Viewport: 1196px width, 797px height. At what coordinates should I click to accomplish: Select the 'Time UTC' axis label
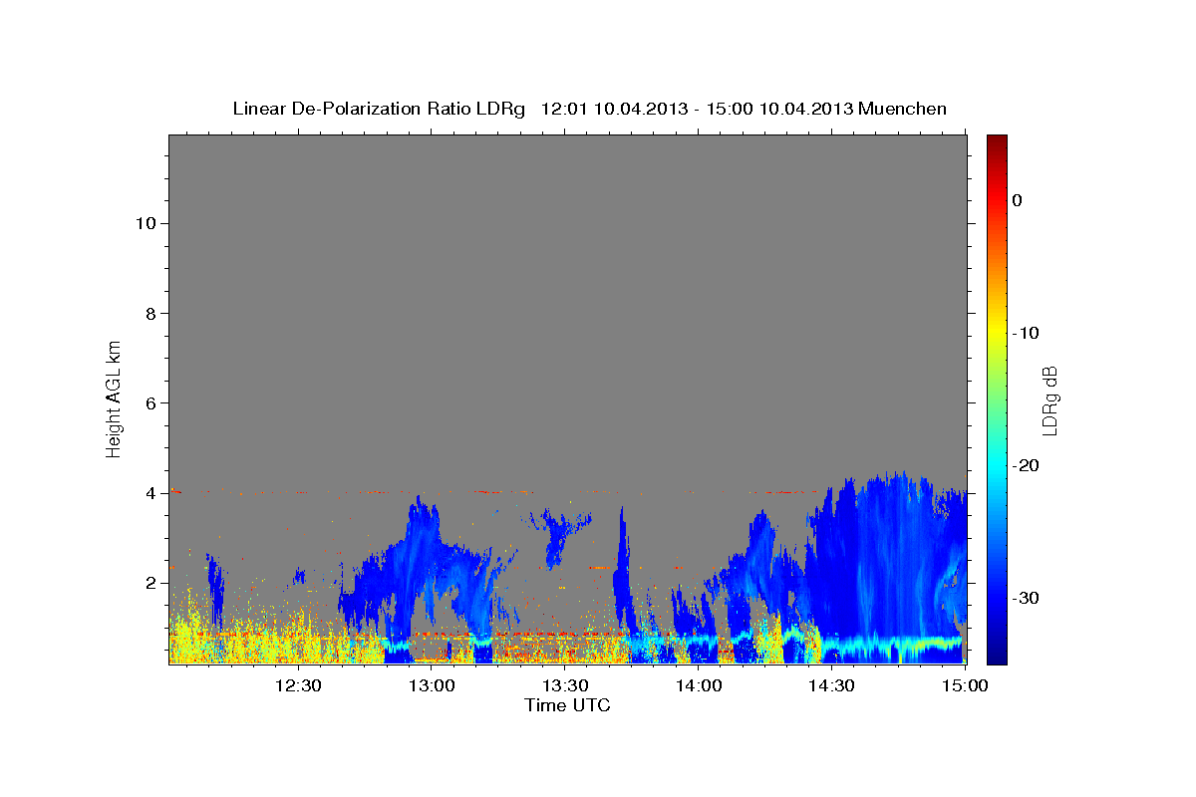(567, 705)
